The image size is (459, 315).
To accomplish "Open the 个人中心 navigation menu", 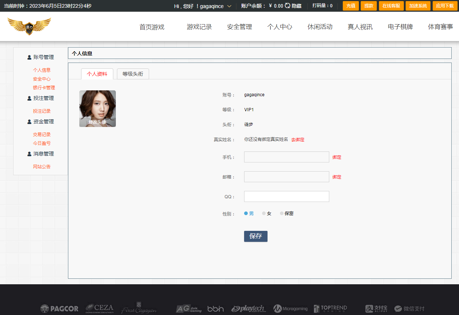I will click(280, 27).
